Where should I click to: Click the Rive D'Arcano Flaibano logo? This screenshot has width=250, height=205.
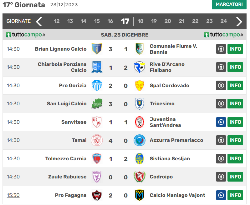point(139,67)
